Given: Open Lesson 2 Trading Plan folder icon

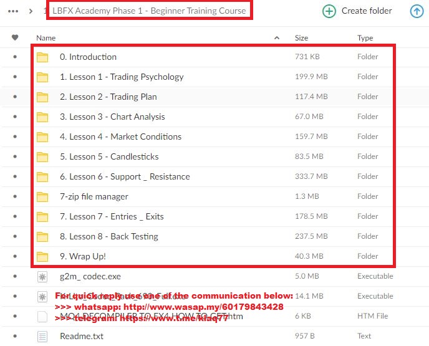Looking at the screenshot, I should point(42,97).
